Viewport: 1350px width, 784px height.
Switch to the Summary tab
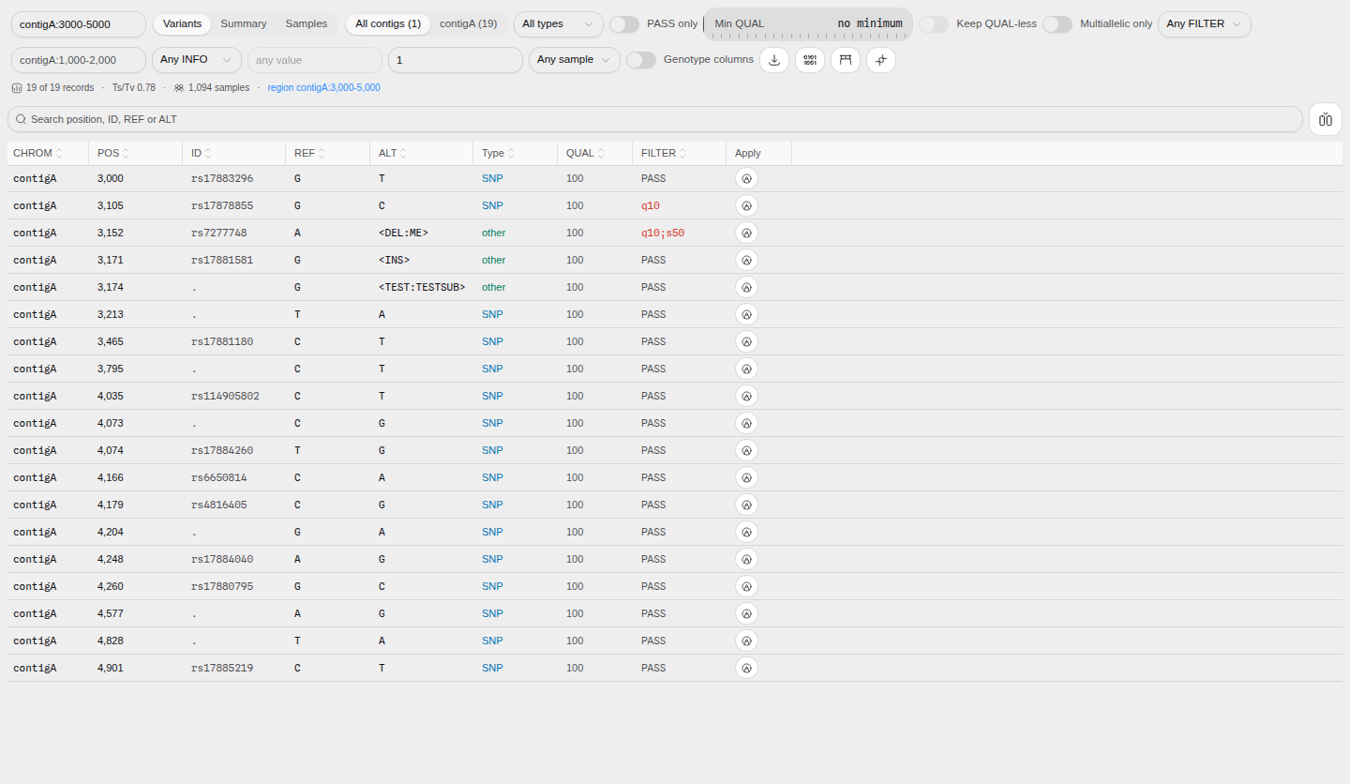[244, 24]
